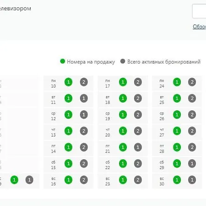Screen dimensions: 206x206
Task: Click the Saturday 22 date label
Action: tap(108, 165)
